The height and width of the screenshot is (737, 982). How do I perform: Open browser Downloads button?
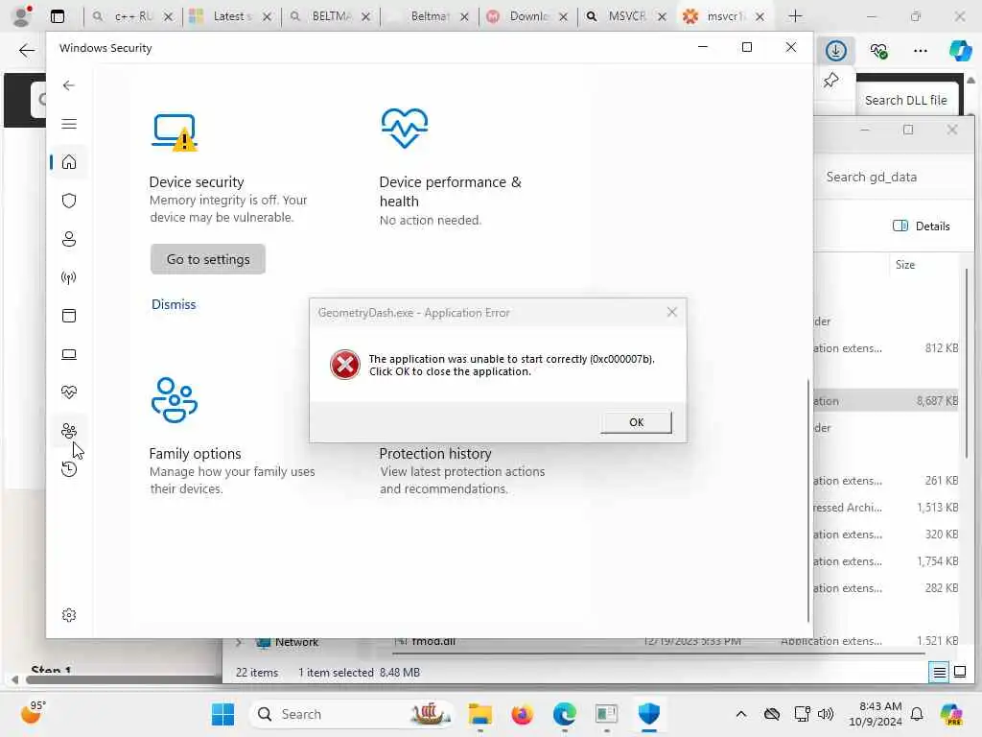coord(836,50)
